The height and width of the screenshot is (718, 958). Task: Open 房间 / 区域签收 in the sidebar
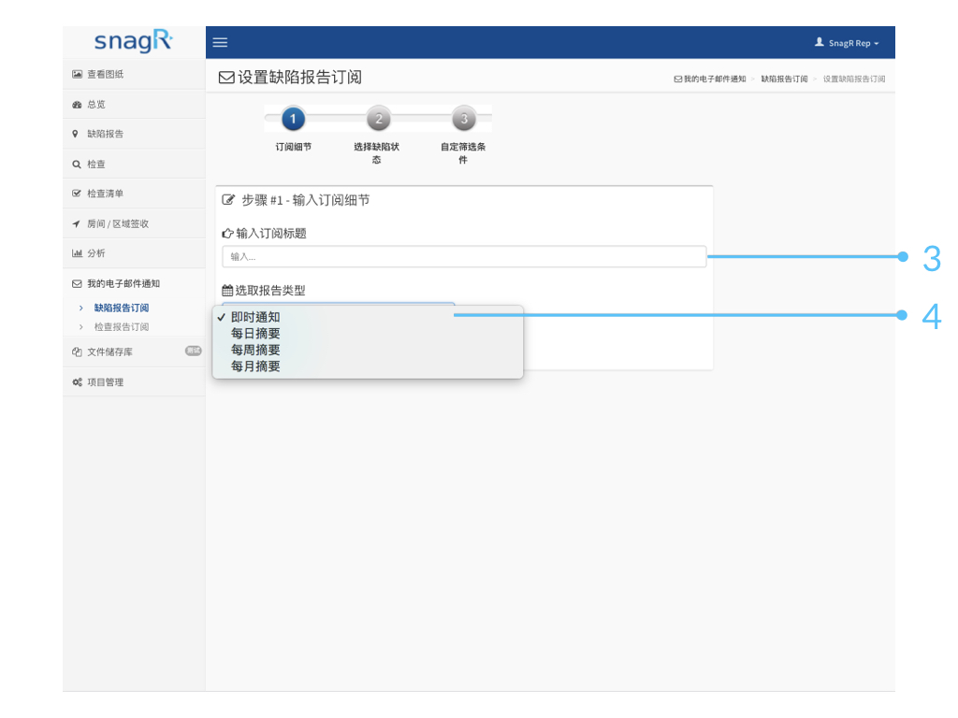point(134,223)
